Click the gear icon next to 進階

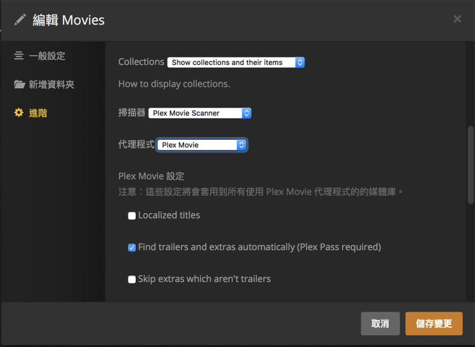(x=19, y=112)
